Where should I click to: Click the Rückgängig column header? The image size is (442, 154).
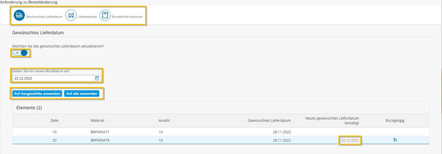[x=395, y=121]
